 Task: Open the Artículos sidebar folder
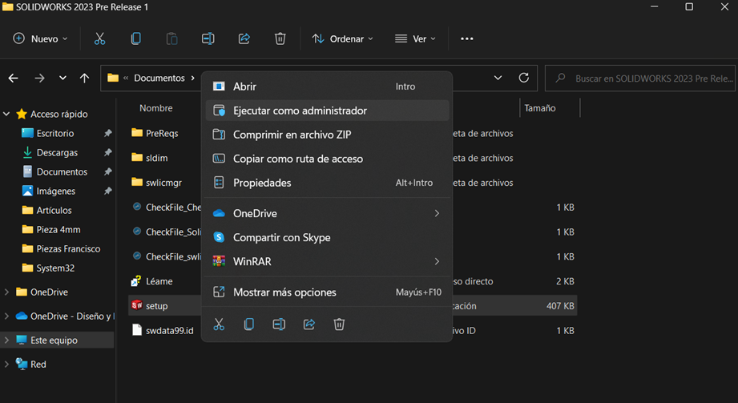point(54,211)
